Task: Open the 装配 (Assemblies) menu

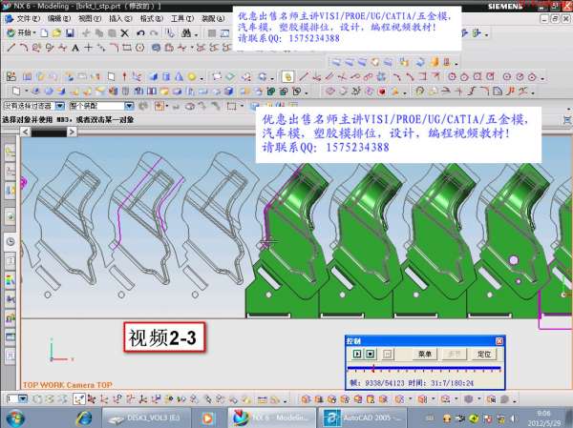Action: coord(213,18)
